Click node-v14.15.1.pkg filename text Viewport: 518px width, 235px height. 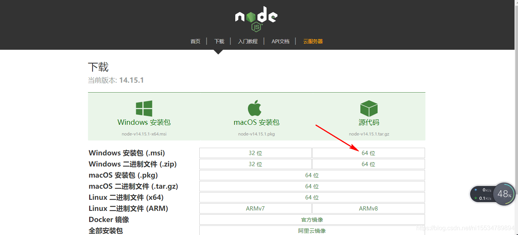256,134
